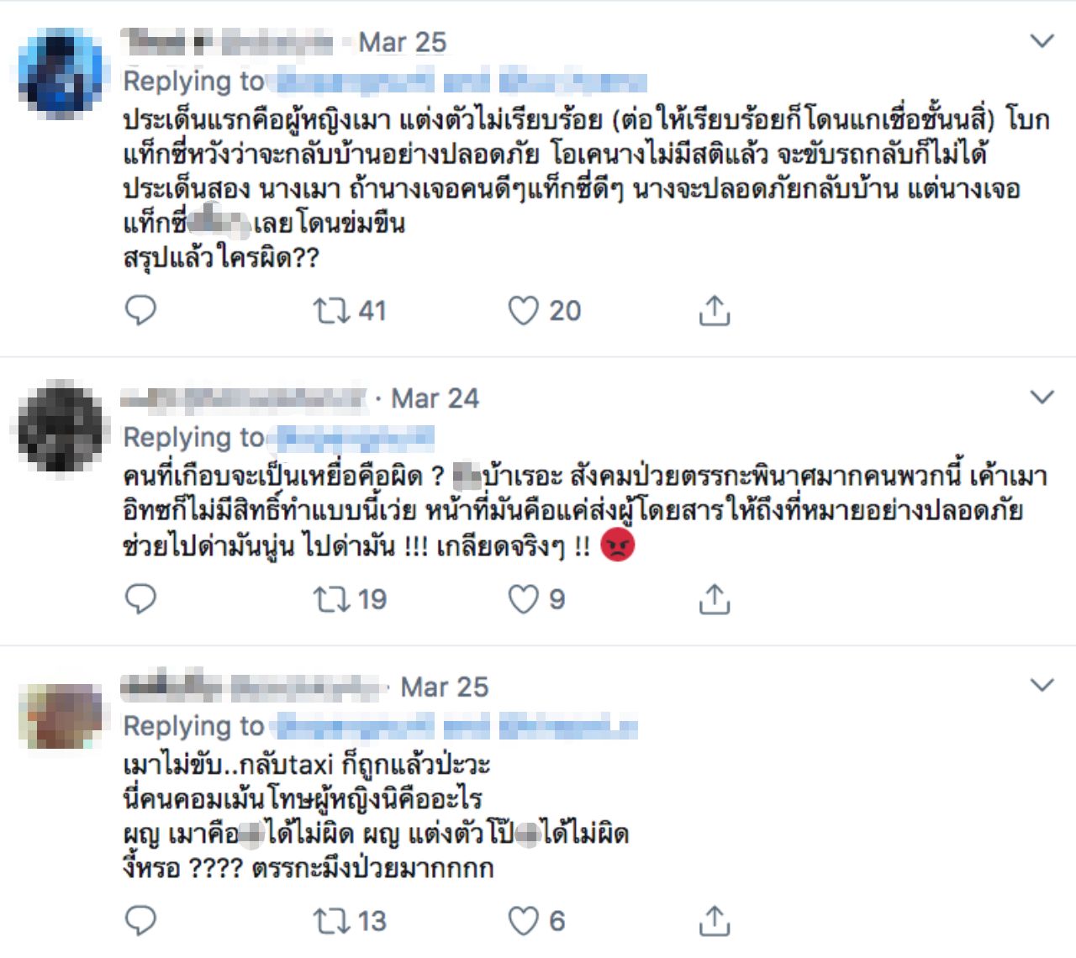Like the tweet with 6 likes

tap(523, 921)
